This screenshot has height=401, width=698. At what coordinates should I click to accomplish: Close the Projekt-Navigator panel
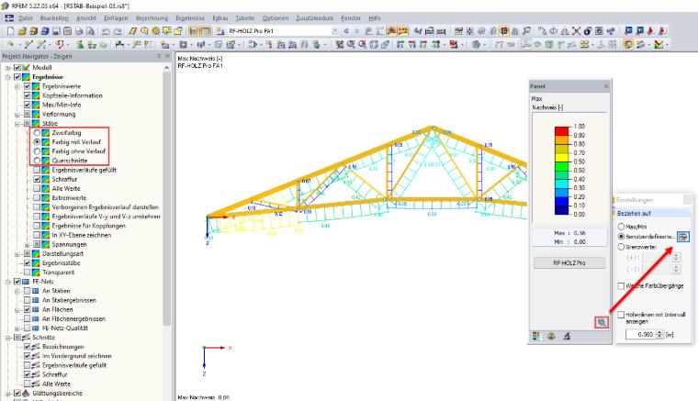(167, 57)
